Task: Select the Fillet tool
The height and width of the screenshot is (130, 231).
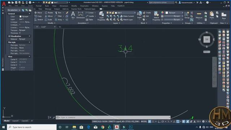Action: (x=58, y=16)
